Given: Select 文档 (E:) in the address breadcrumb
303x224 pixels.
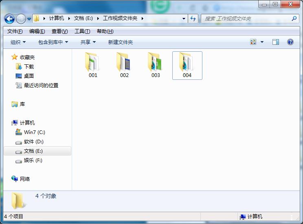Looking at the screenshot, I should (83, 18).
